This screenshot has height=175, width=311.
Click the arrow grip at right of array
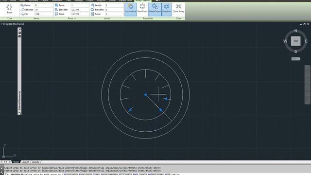click(x=166, y=99)
